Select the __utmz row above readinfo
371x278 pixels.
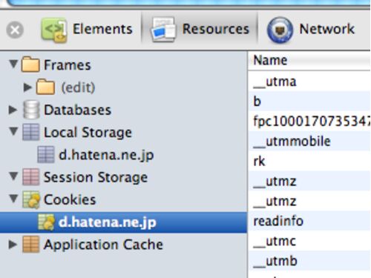click(x=309, y=201)
